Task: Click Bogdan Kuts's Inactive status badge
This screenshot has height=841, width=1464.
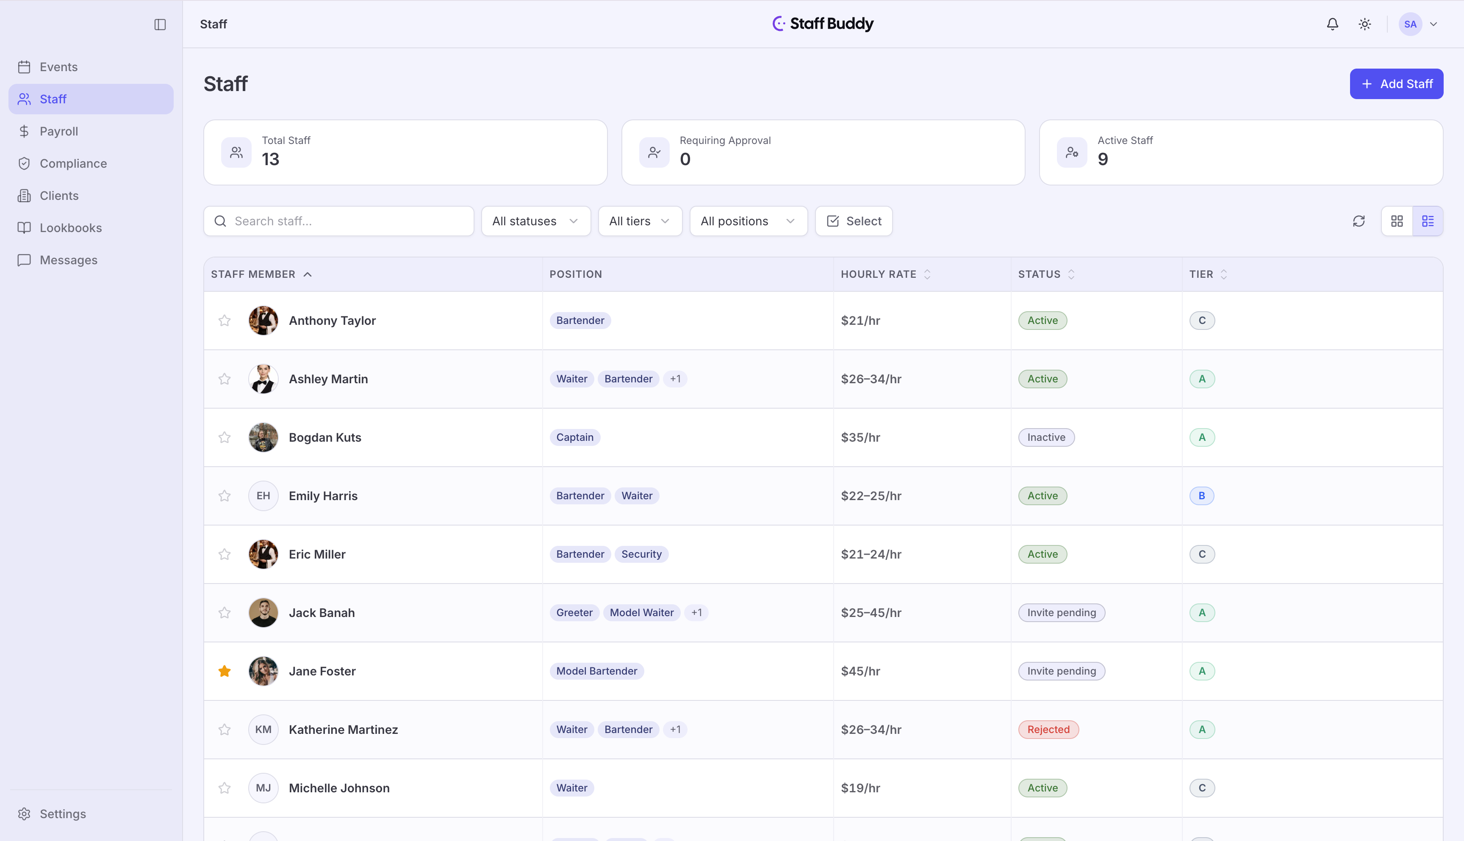Action: [x=1046, y=437]
